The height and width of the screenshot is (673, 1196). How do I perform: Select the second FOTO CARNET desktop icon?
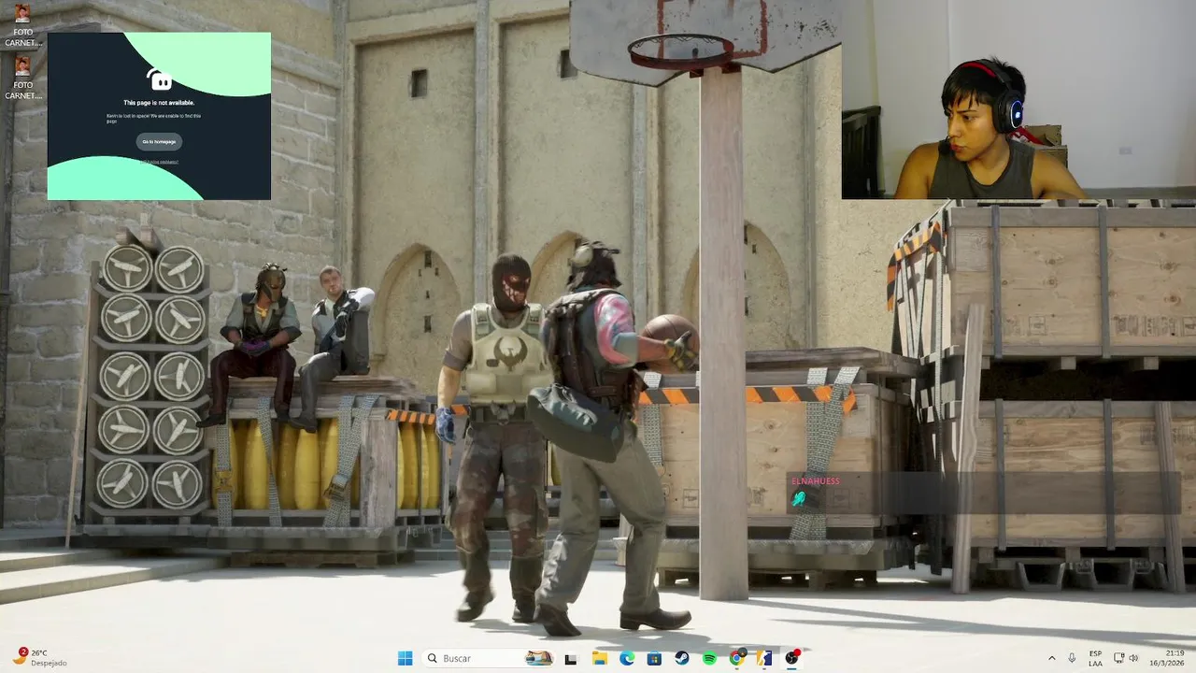point(22,78)
